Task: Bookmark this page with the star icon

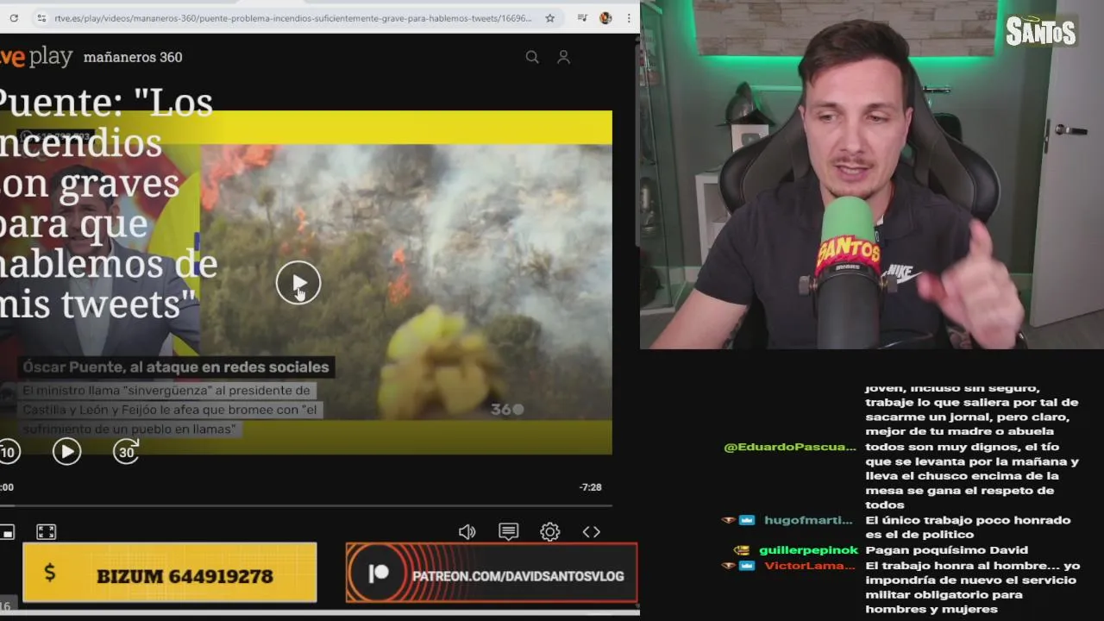Action: [x=549, y=17]
